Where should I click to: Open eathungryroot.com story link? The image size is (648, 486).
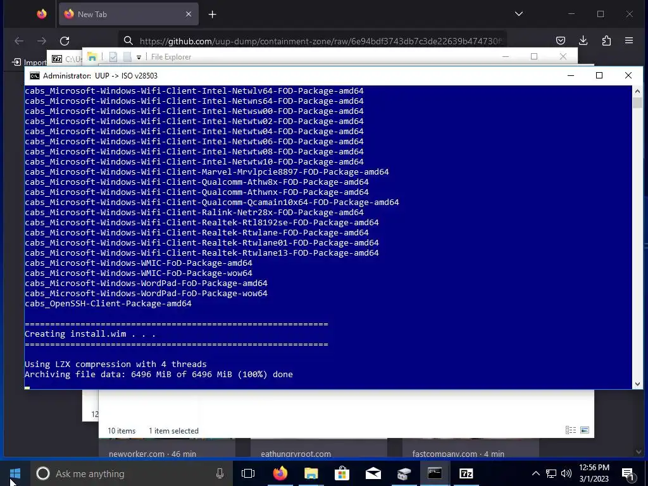coord(296,454)
